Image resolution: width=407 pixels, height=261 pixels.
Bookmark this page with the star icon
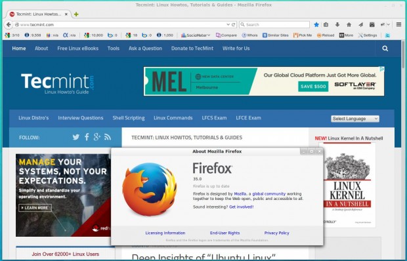(316, 25)
